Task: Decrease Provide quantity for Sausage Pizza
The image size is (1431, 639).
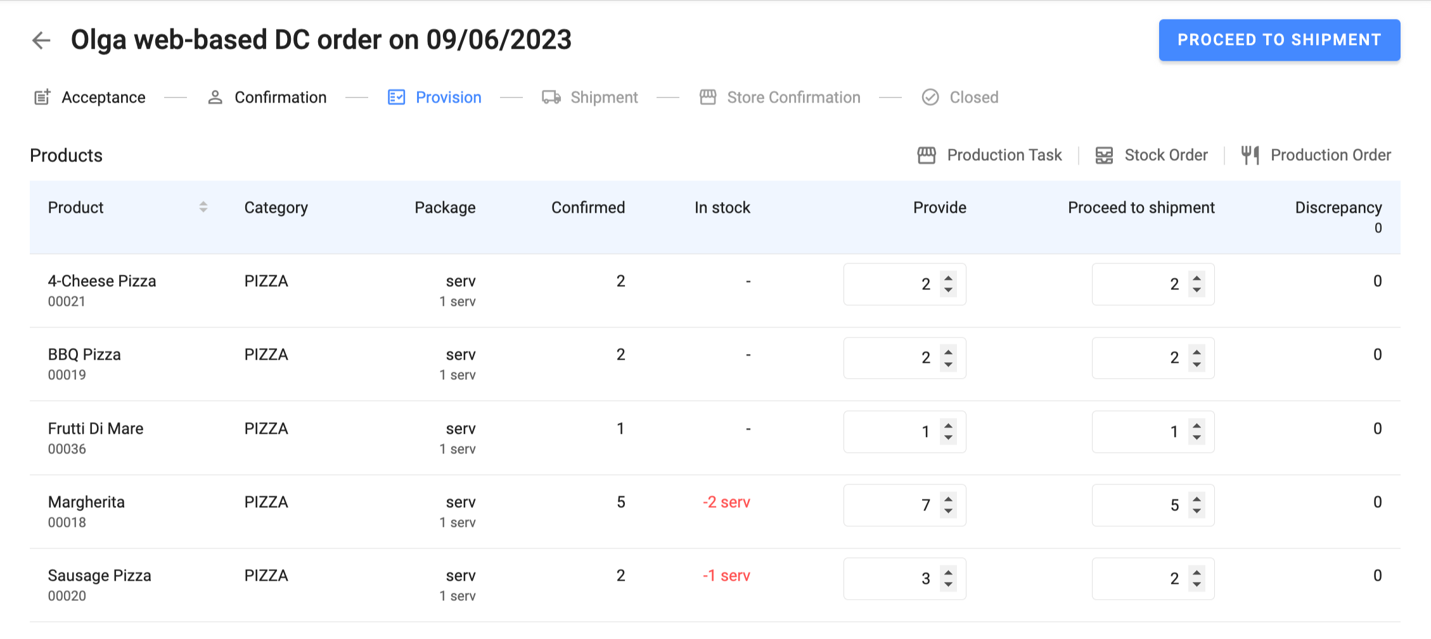Action: (x=948, y=585)
